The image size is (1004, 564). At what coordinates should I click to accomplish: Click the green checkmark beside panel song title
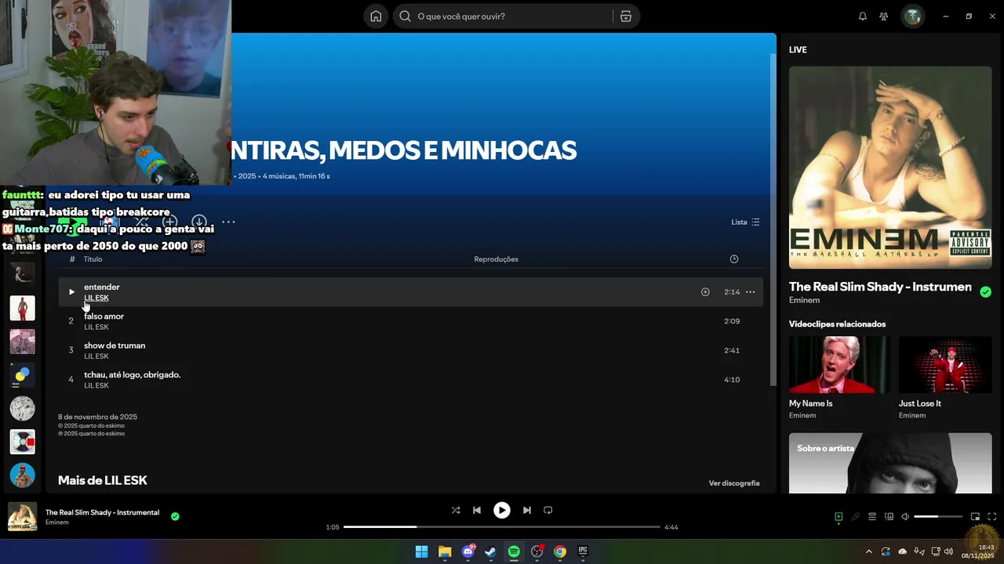coord(985,291)
